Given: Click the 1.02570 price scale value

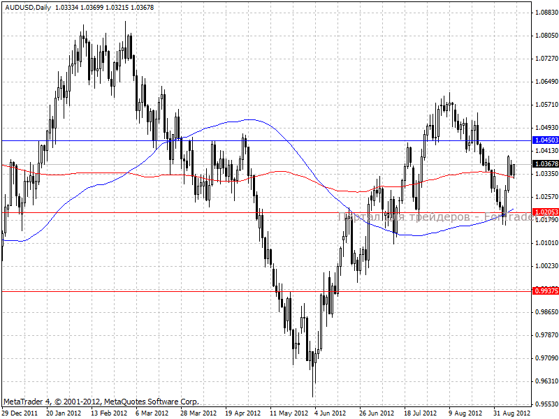Looking at the screenshot, I should coord(547,197).
